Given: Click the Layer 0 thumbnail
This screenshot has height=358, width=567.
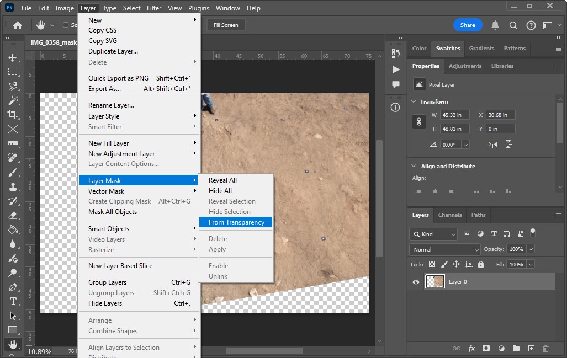Looking at the screenshot, I should [434, 282].
